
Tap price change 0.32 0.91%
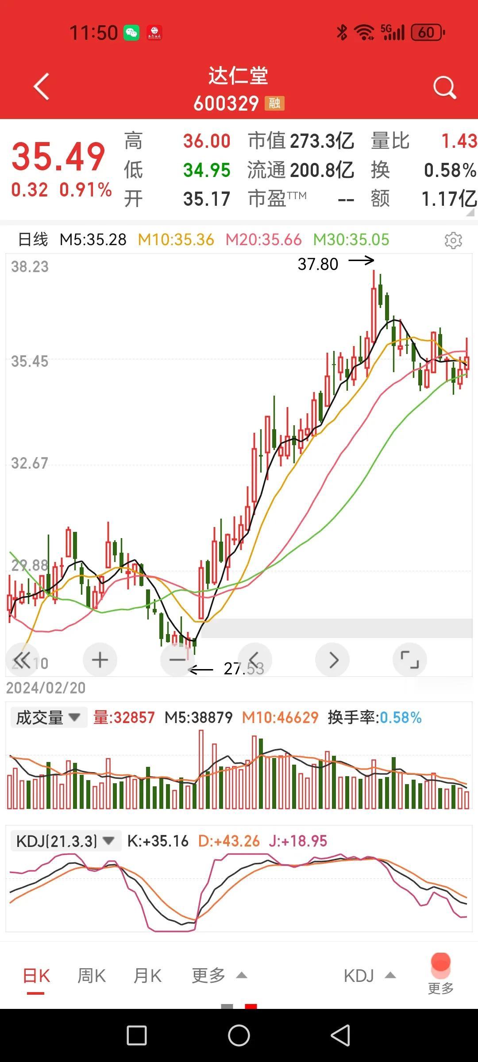point(62,190)
